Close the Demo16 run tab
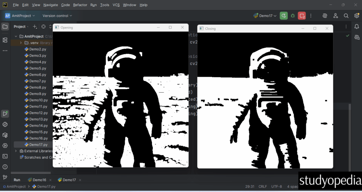The image size is (362, 192). 50,180
